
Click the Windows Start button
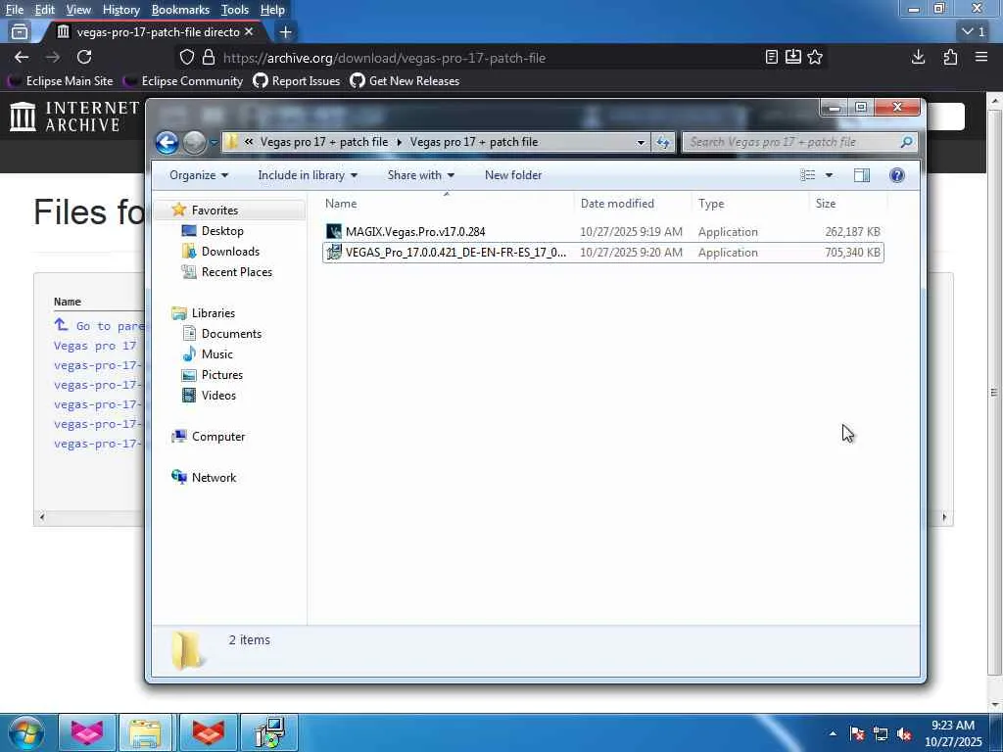click(x=26, y=732)
